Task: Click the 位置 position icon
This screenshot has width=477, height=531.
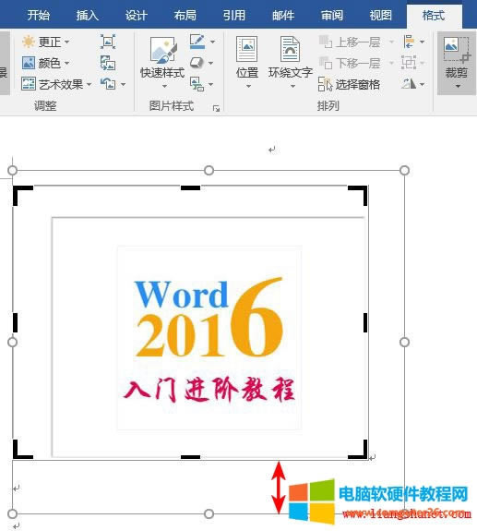Action: click(247, 49)
